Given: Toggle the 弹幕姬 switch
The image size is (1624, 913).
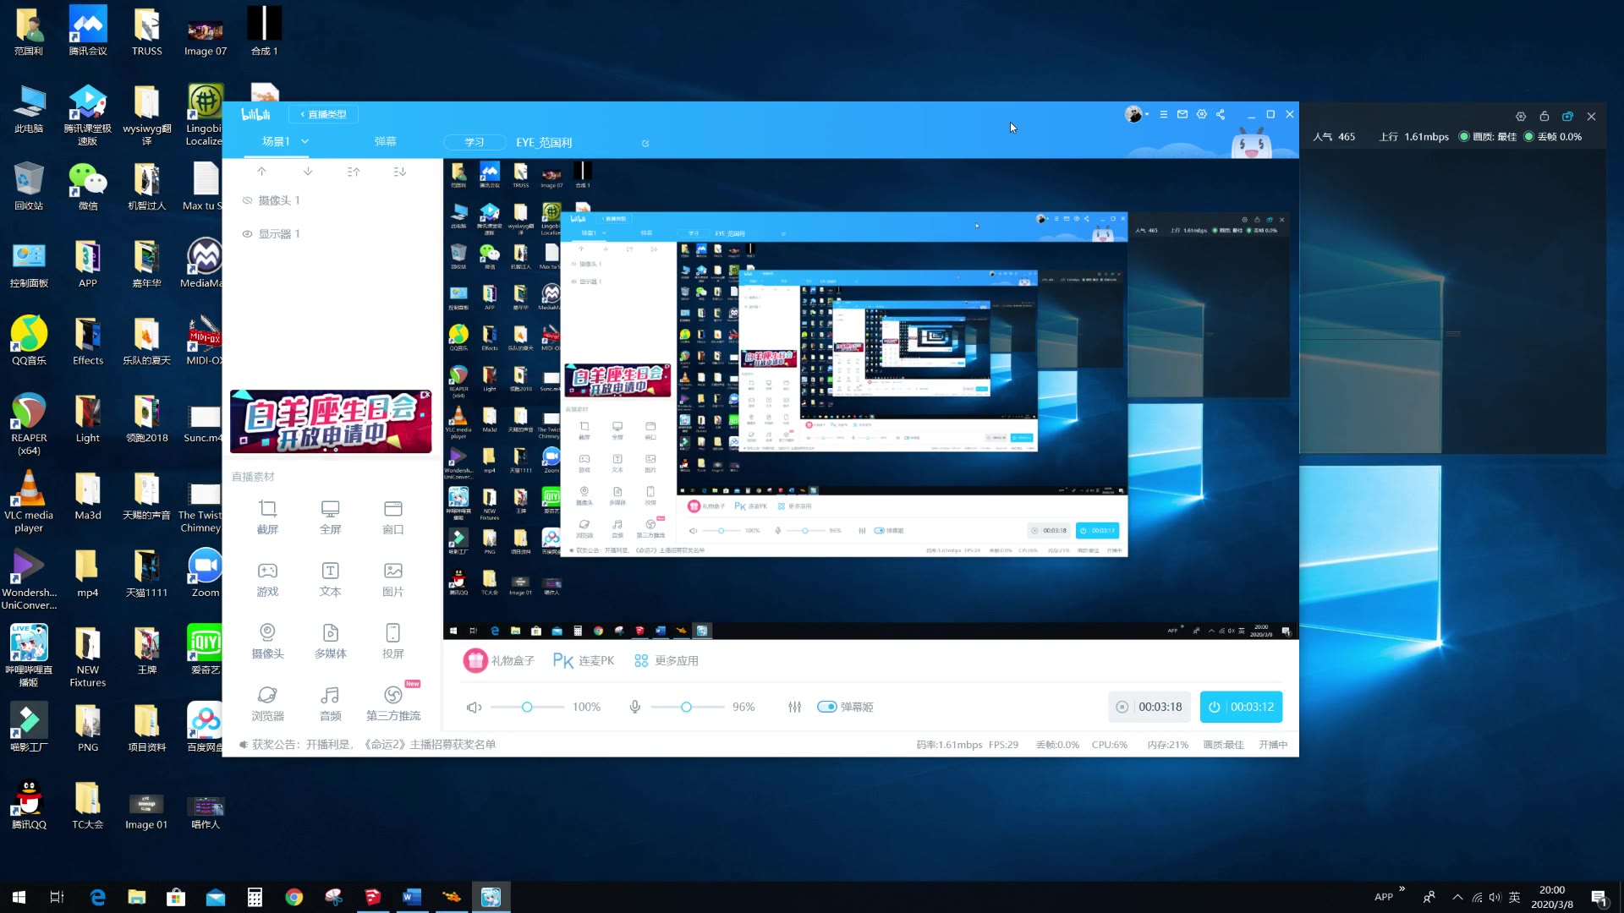Looking at the screenshot, I should [826, 707].
